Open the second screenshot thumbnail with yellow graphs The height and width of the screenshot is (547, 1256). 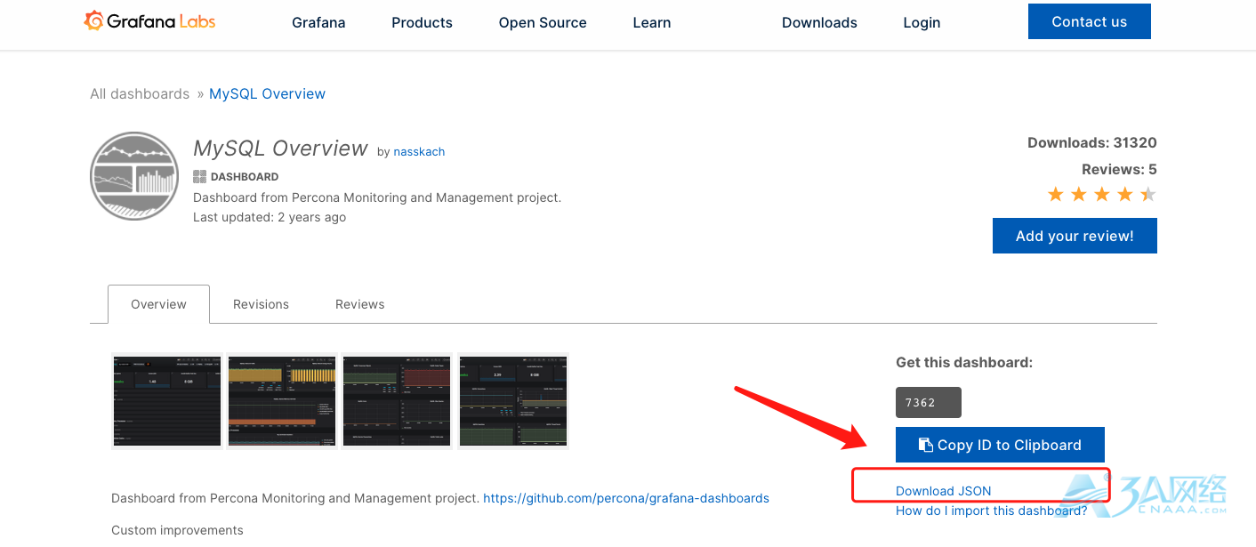pyautogui.click(x=282, y=400)
